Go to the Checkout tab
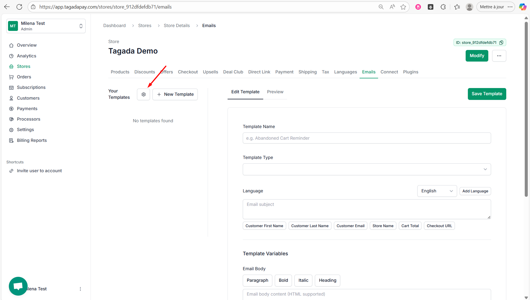 tap(188, 72)
